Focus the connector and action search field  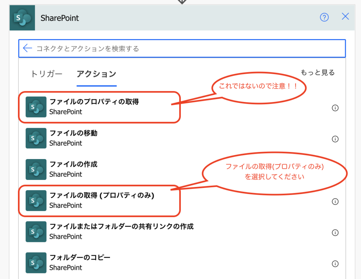(182, 48)
